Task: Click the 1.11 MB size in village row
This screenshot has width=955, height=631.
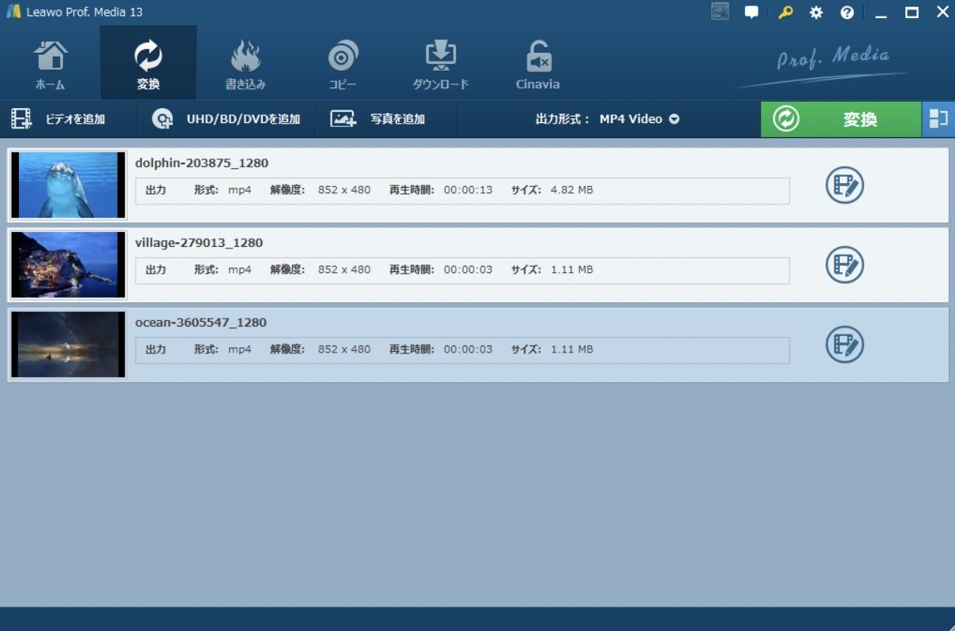Action: 571,270
